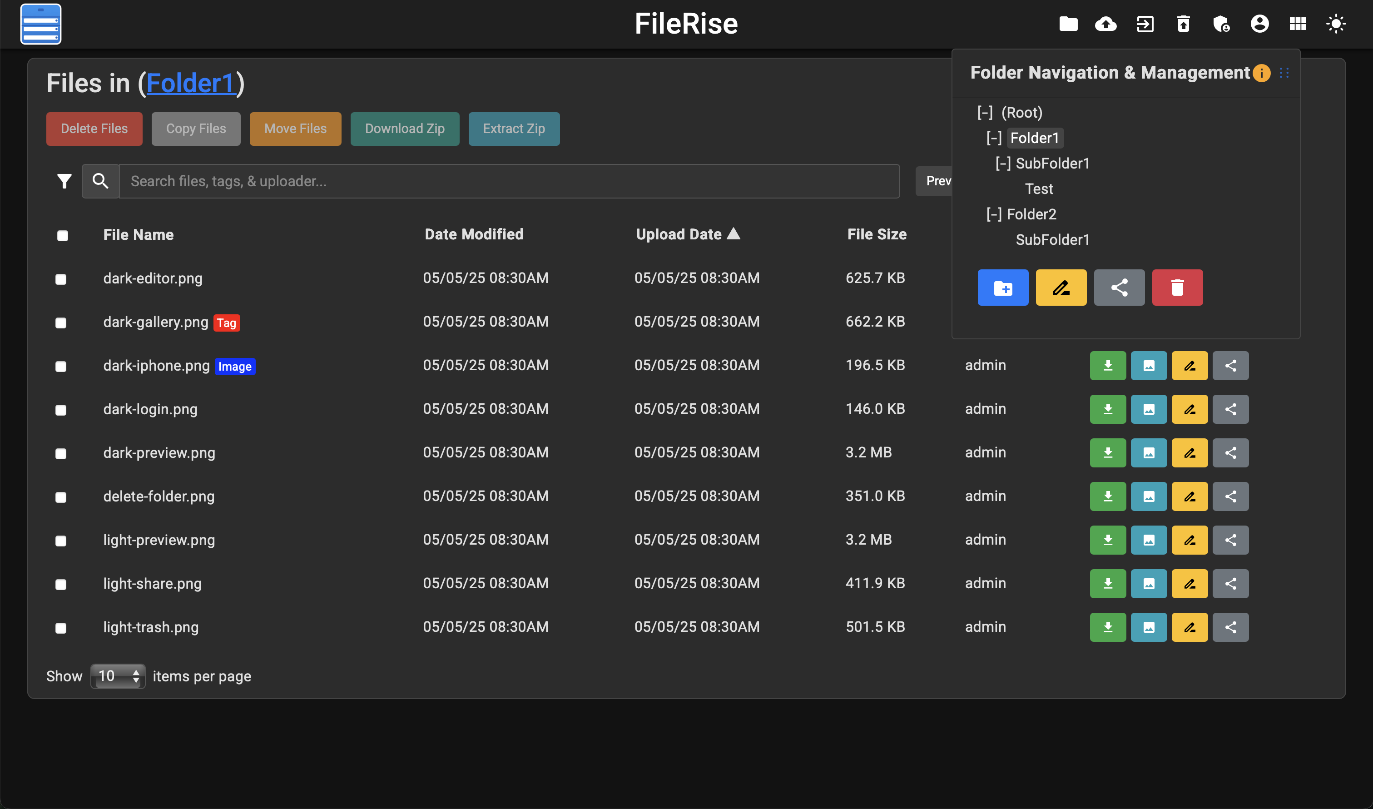Share the folder with the share icon
The image size is (1373, 809).
(x=1119, y=287)
